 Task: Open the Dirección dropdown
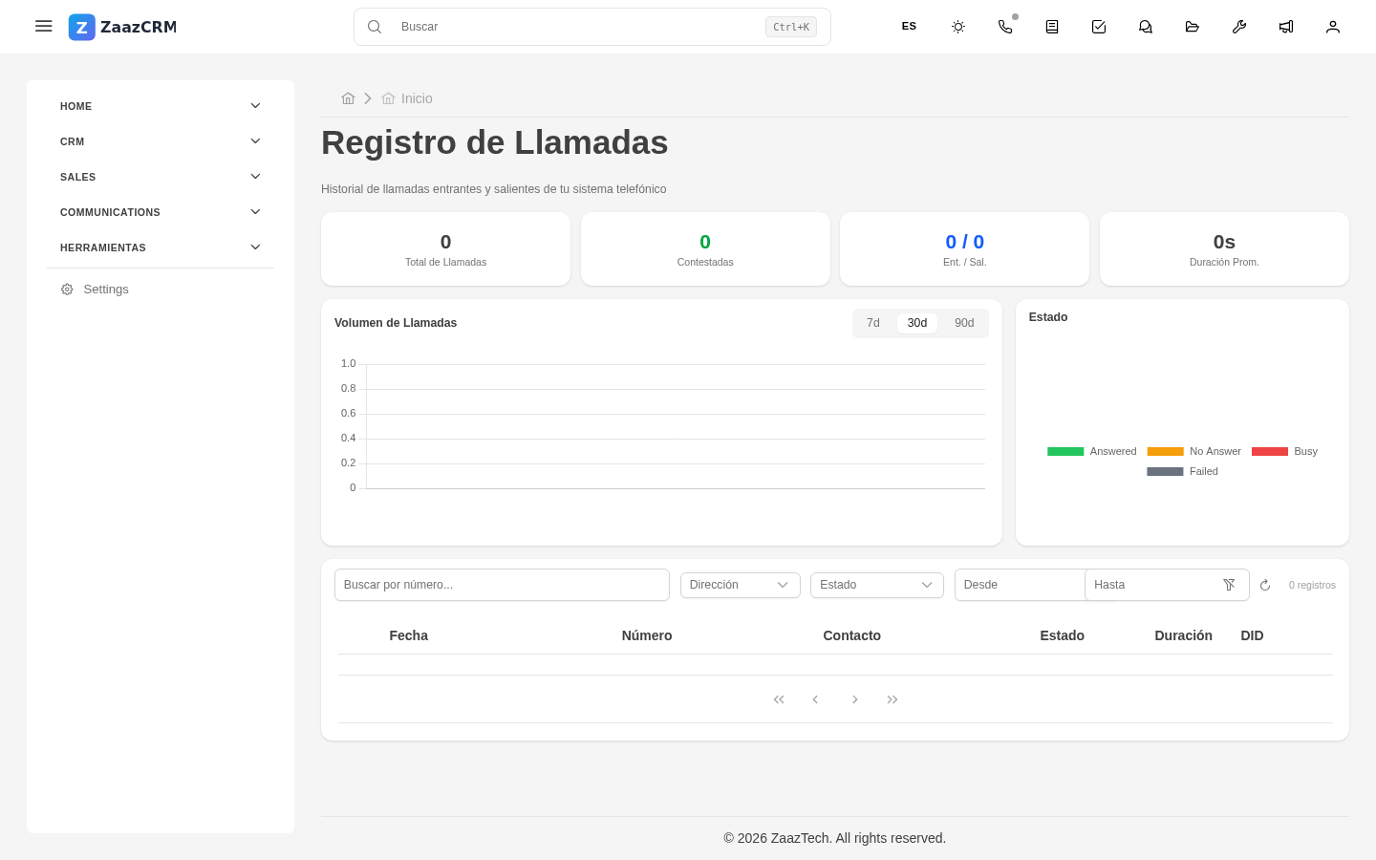(741, 585)
